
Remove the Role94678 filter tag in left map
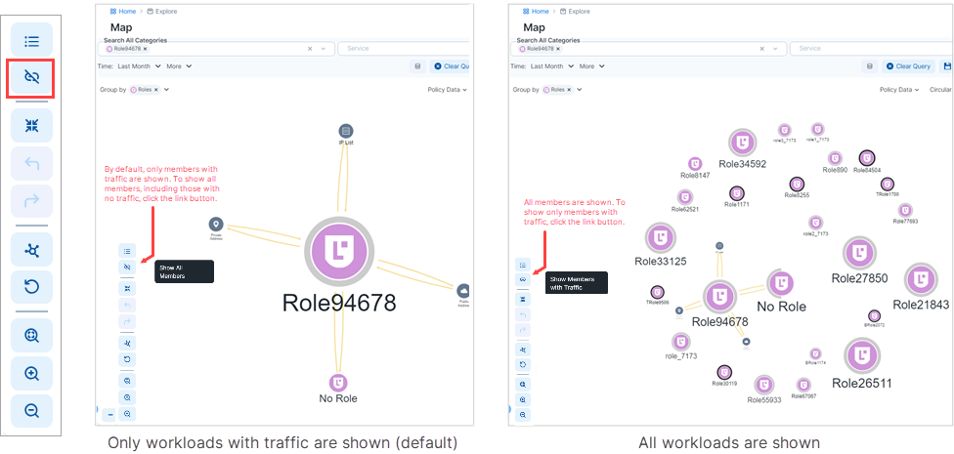(146, 48)
